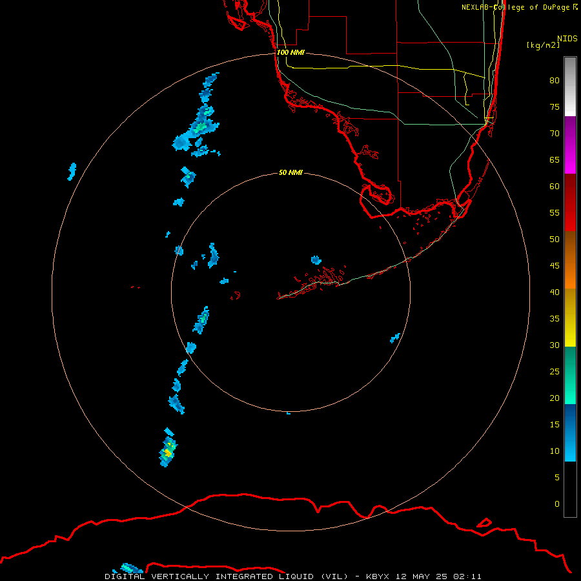Image resolution: width=581 pixels, height=581 pixels.
Task: Click the 15 value on the scale
Action: (555, 425)
